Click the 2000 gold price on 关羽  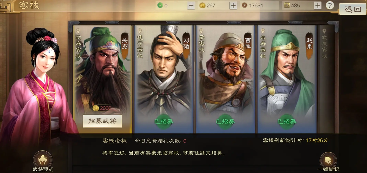tap(102, 108)
